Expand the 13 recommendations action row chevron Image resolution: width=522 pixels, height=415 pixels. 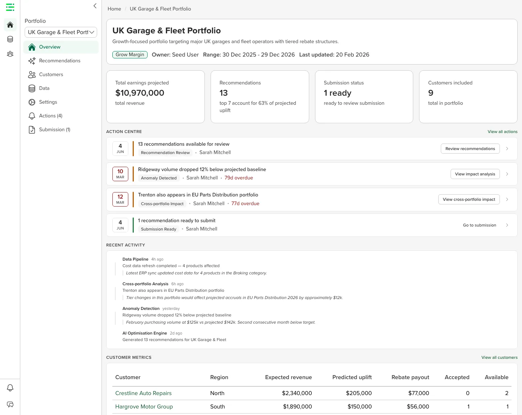coord(507,149)
